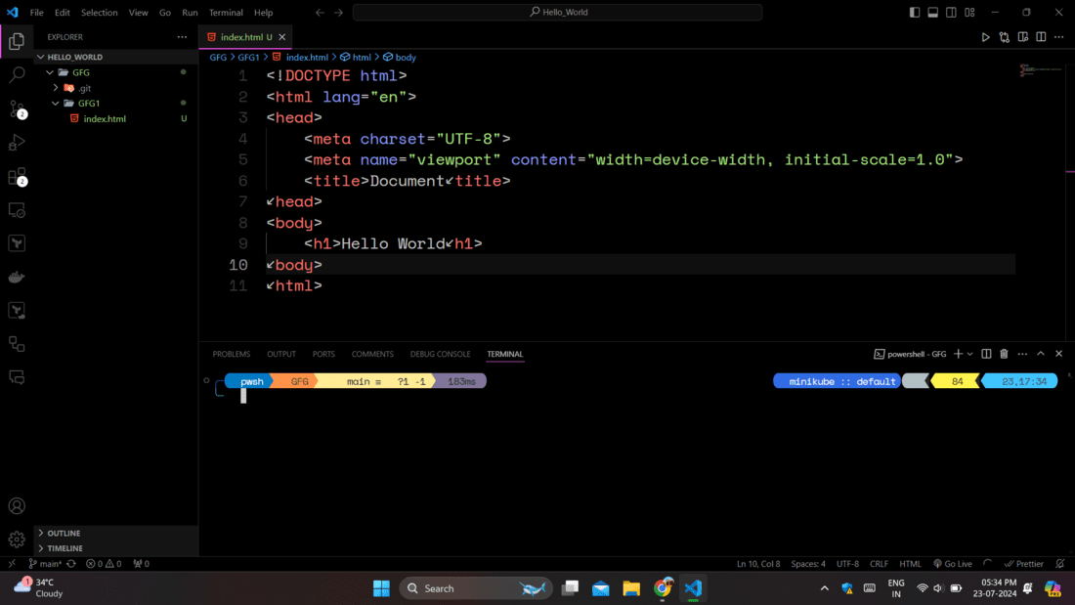Switch to the PROBLEMS panel tab

click(x=232, y=354)
